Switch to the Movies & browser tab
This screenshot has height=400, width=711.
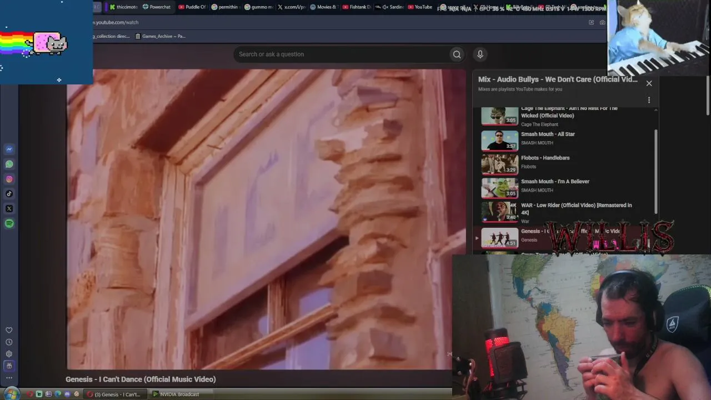point(324,7)
